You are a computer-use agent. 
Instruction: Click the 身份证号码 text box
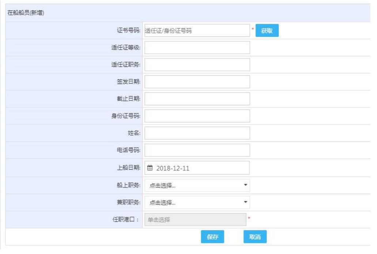(197, 116)
